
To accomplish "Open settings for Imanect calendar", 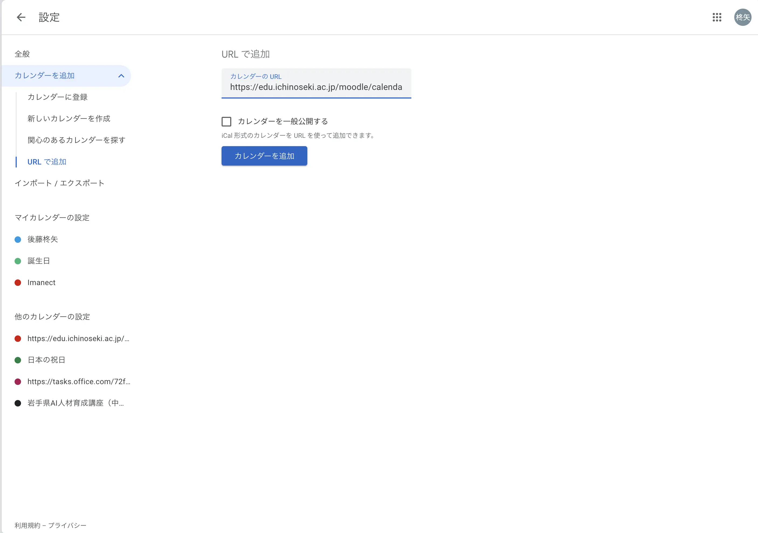I will [41, 282].
